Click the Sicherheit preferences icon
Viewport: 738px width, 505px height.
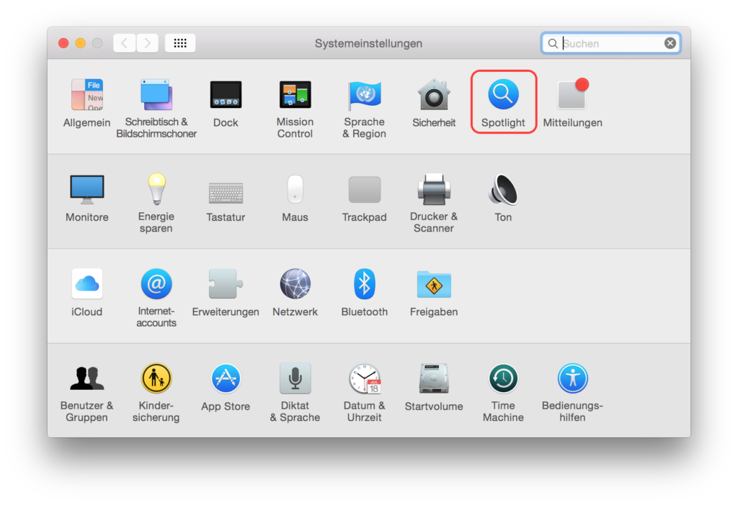coord(434,96)
